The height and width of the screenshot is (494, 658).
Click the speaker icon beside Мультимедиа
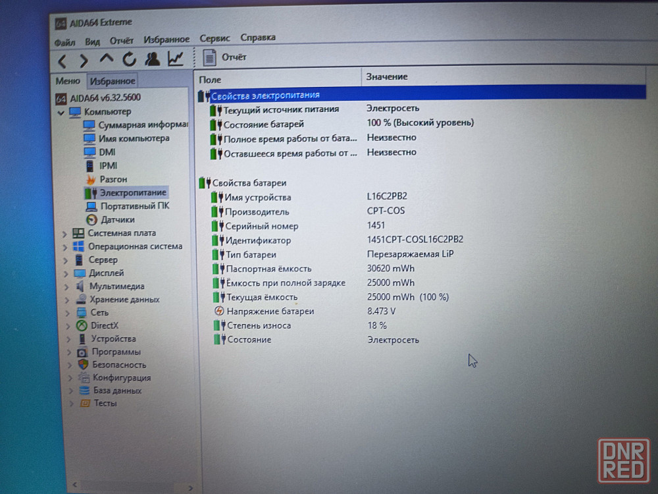[x=80, y=287]
